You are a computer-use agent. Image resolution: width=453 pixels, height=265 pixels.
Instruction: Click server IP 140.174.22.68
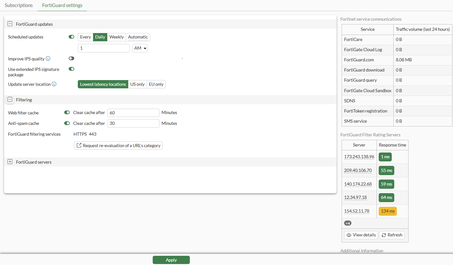[358, 184]
